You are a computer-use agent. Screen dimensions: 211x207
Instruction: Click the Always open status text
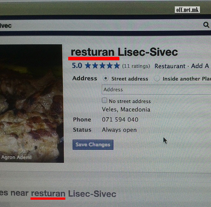click(x=119, y=130)
